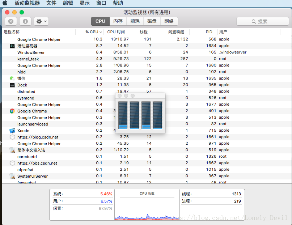Switch to the 内存 tab
The image size is (292, 225).
click(x=118, y=21)
